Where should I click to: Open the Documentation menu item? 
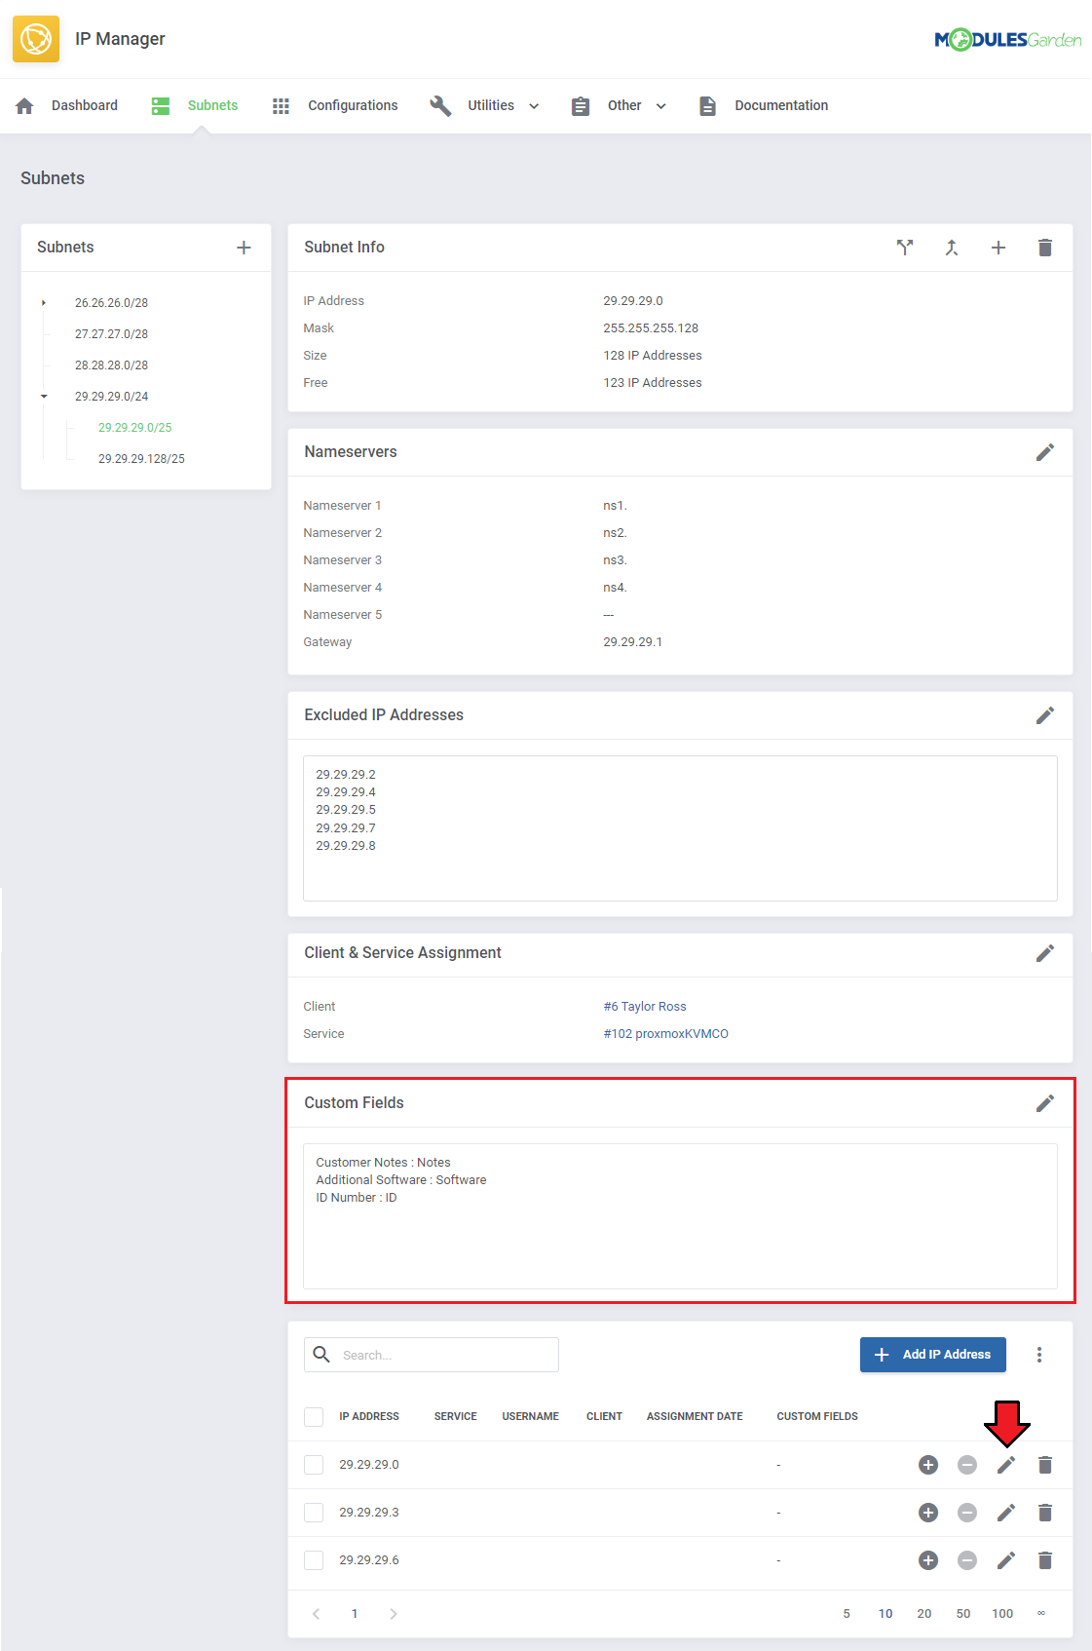coord(781,105)
